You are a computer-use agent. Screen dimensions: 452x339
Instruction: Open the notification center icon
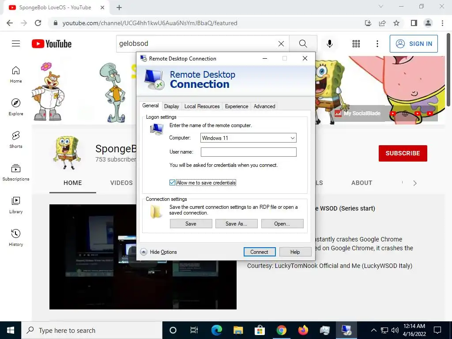tap(437, 330)
